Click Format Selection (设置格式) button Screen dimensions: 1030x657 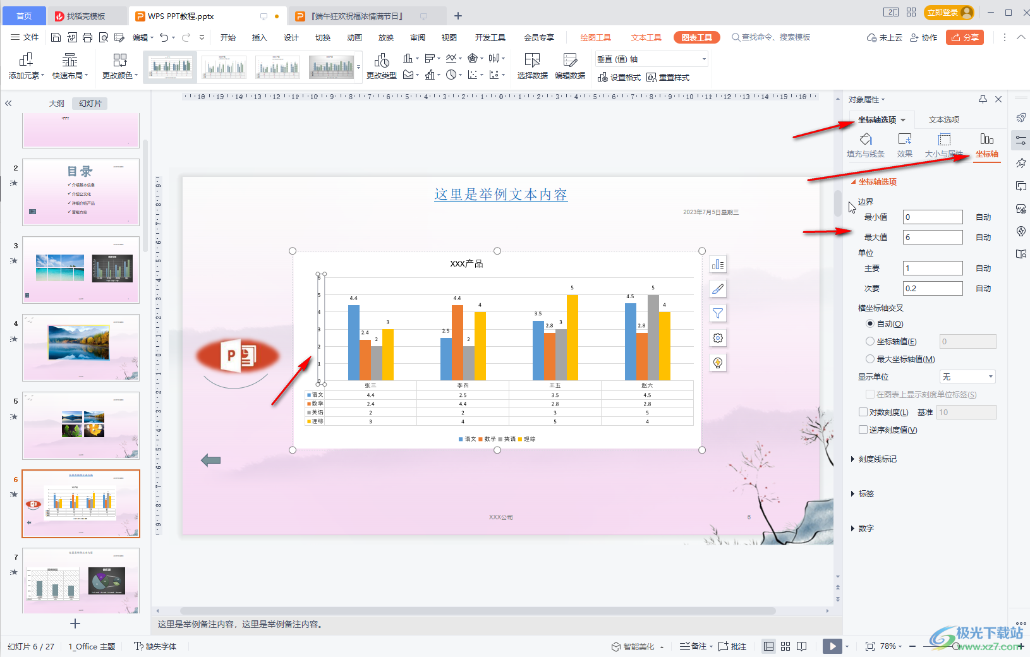(619, 77)
